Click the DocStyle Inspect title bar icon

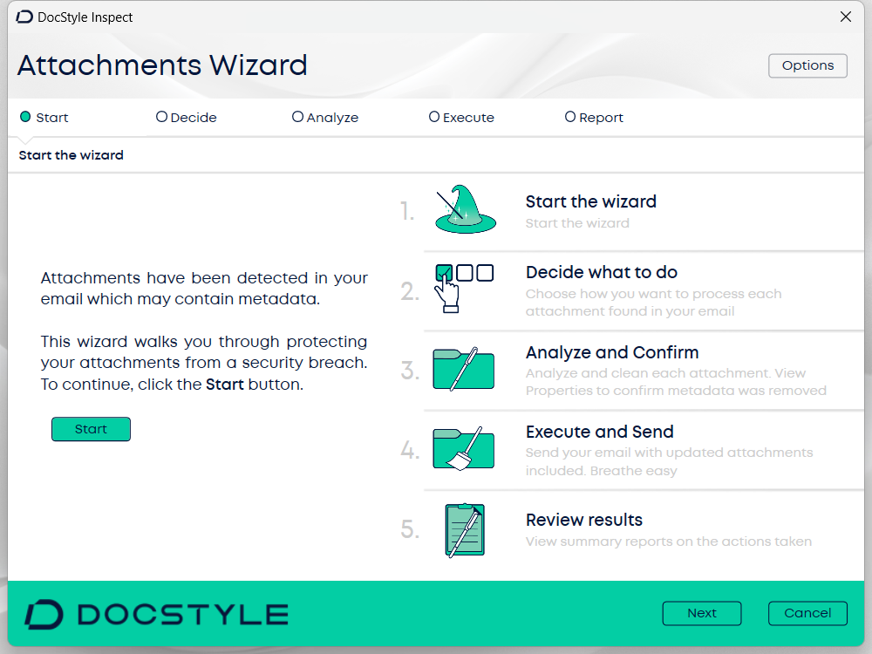coord(24,17)
